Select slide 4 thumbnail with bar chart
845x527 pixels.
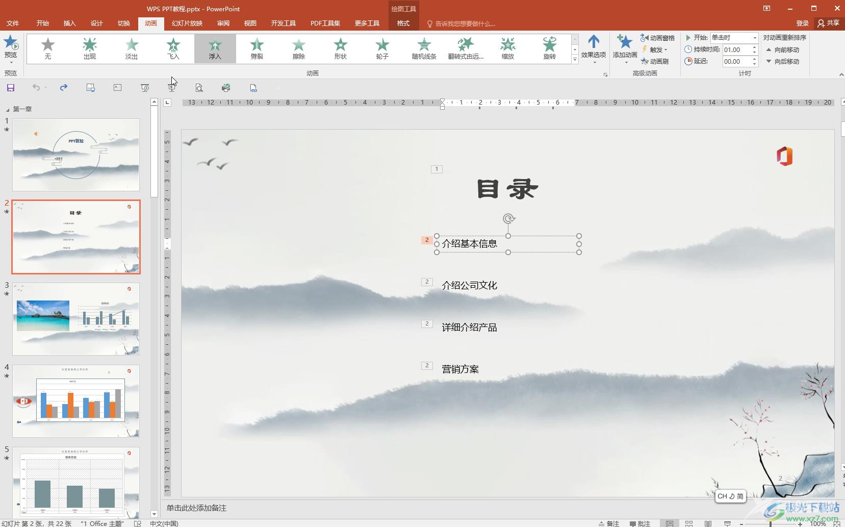click(76, 401)
